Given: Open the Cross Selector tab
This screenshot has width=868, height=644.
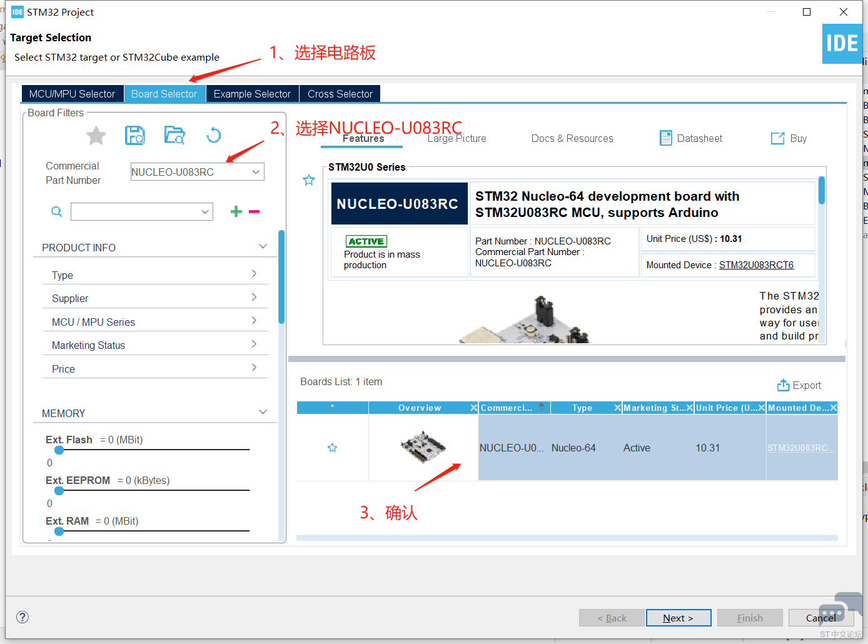Looking at the screenshot, I should click(340, 94).
